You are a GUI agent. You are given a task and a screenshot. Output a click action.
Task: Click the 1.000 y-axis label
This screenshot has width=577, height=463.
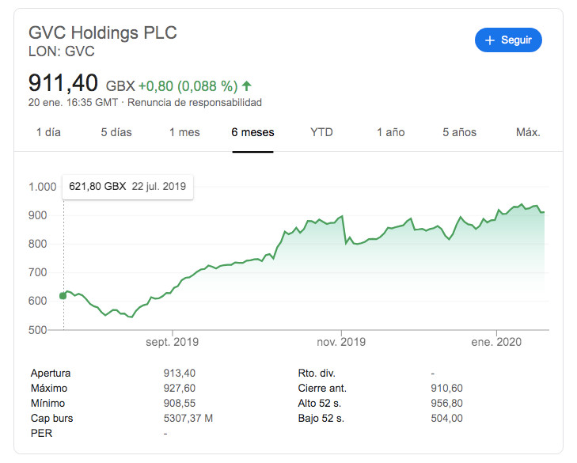click(x=42, y=187)
